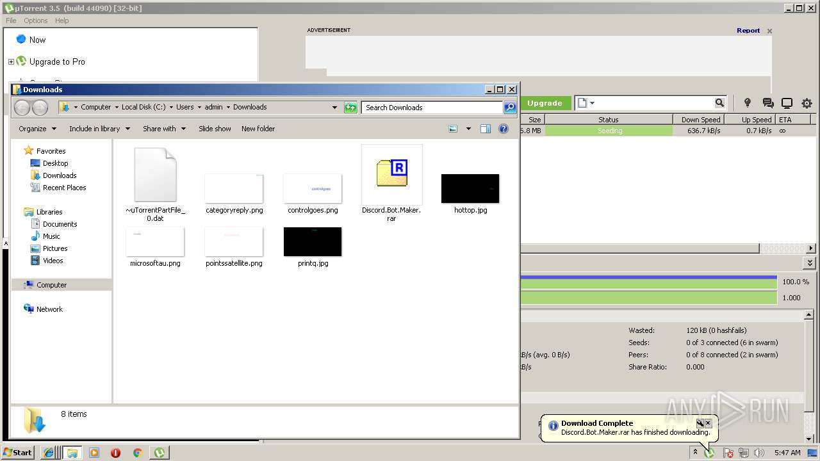Click uTorrent remote monitor icon
Viewport: 820px width, 461px height.
point(787,103)
